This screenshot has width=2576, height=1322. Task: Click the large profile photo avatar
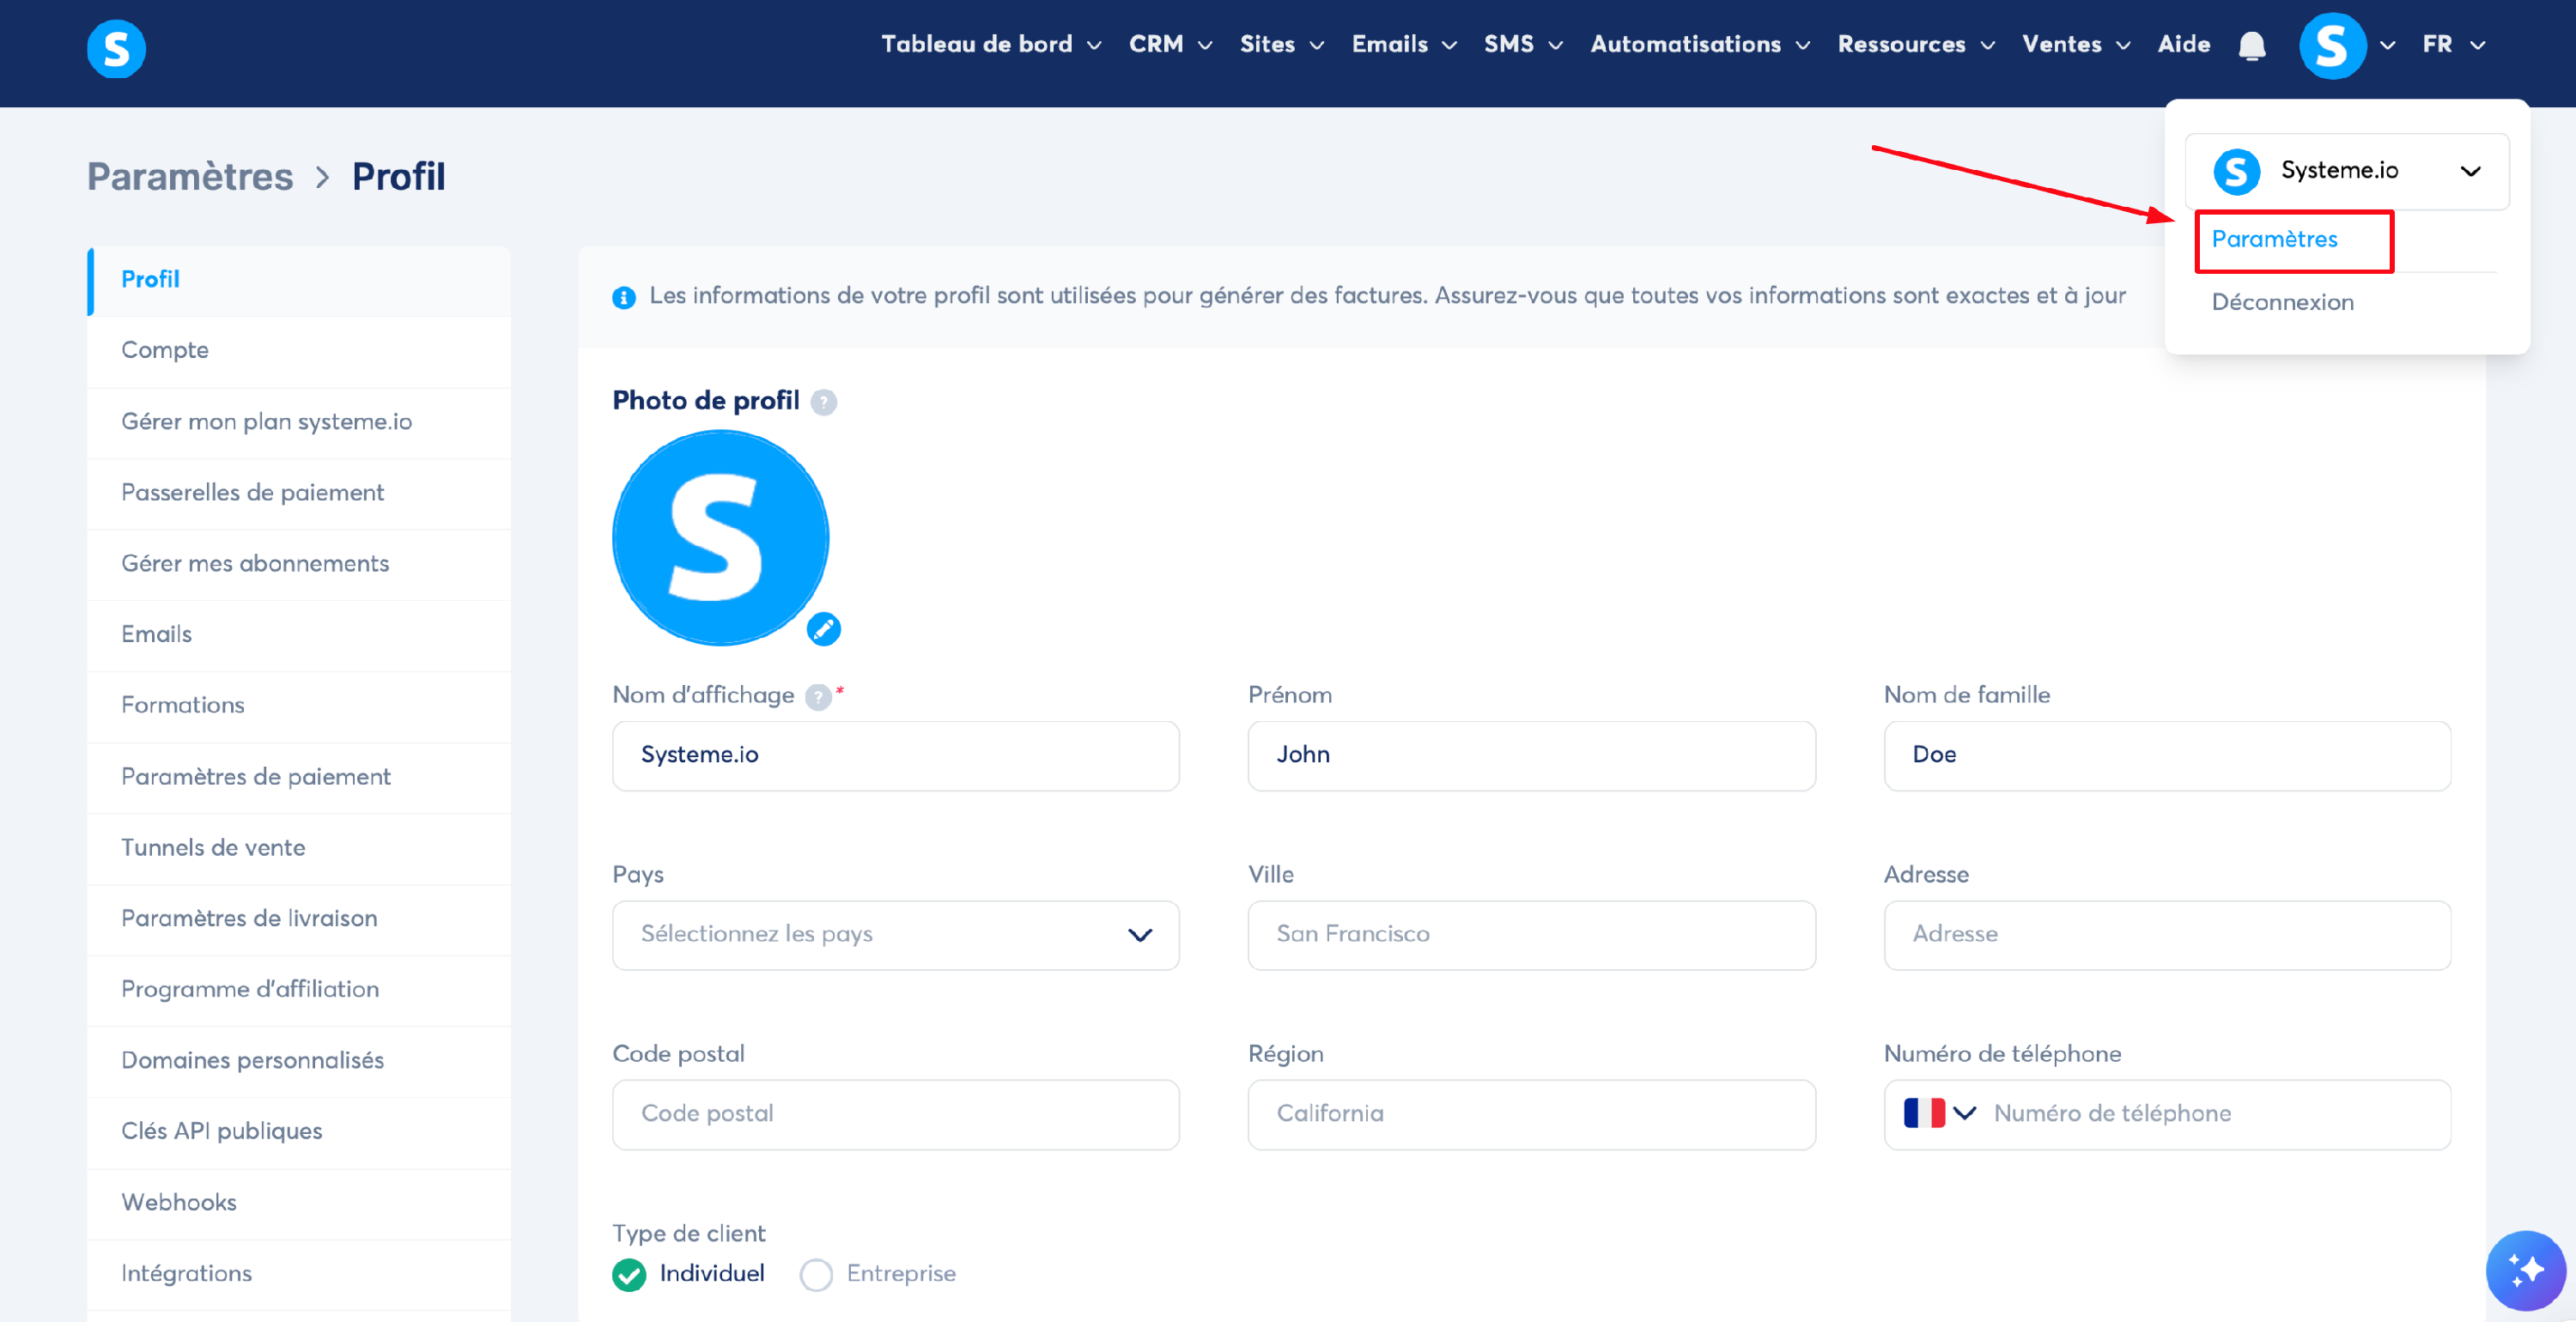pyautogui.click(x=719, y=538)
